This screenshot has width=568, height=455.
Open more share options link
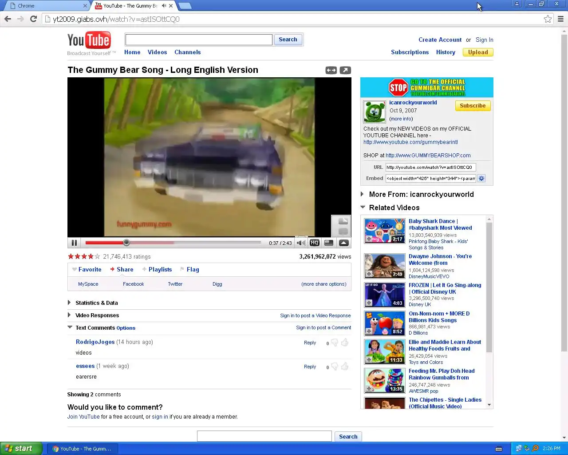click(324, 284)
